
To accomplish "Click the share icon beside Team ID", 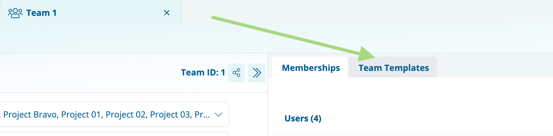I will [236, 73].
